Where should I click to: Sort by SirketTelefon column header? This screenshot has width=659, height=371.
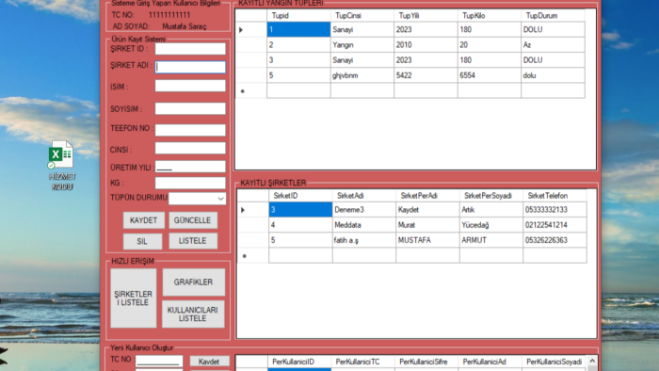[555, 196]
